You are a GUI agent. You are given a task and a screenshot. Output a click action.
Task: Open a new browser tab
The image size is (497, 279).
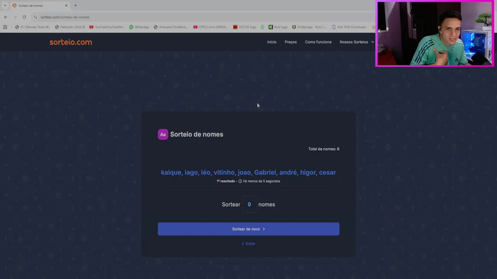[x=75, y=5]
